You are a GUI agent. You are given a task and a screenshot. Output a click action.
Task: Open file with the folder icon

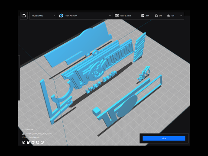point(24,16)
